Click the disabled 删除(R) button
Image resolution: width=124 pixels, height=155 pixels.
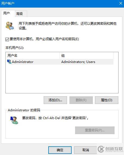tap(81, 100)
